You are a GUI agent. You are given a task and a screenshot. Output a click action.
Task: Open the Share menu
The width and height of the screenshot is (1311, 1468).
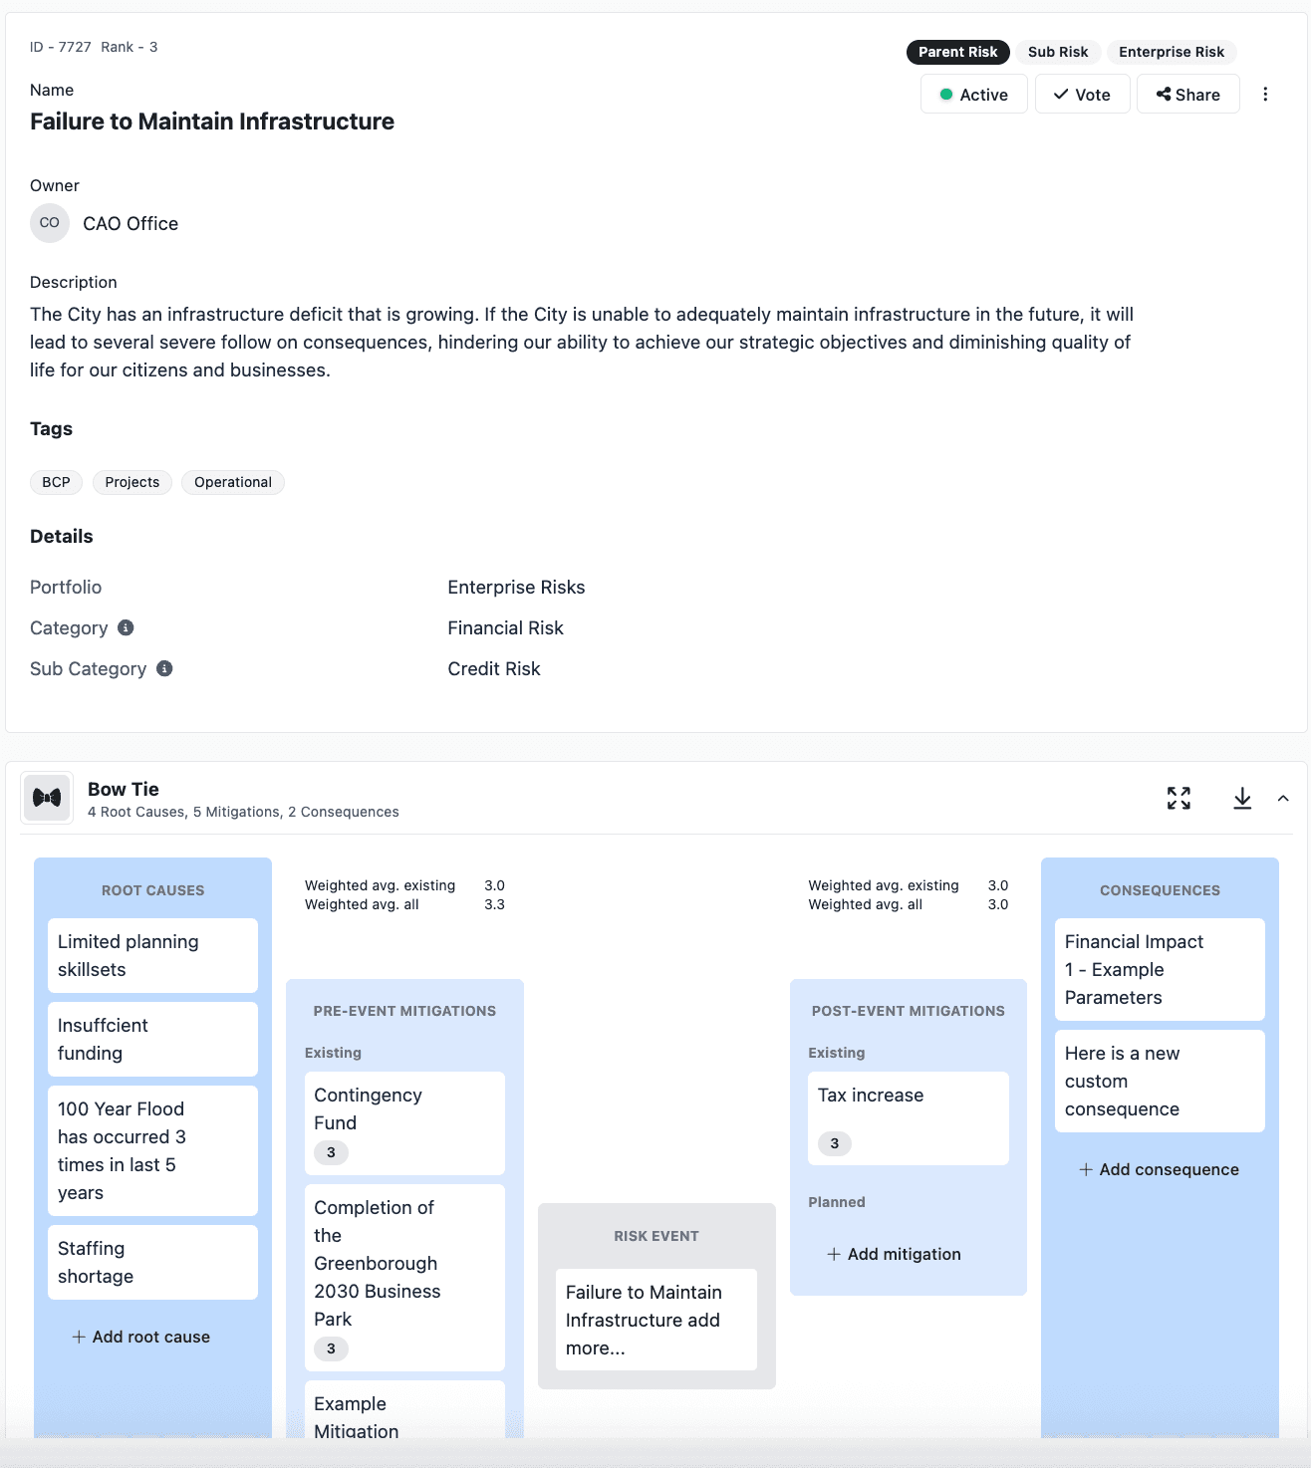pyautogui.click(x=1187, y=94)
